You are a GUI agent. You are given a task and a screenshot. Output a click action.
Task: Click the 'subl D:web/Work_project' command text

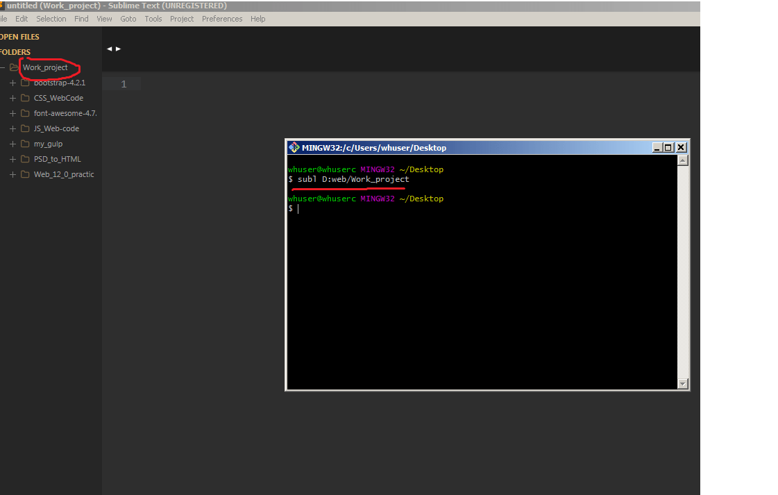click(x=353, y=179)
